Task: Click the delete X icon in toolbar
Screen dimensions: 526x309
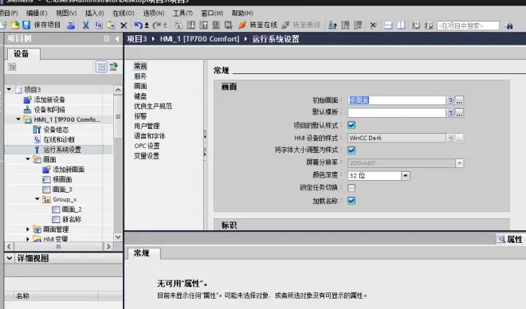Action: click(124, 25)
